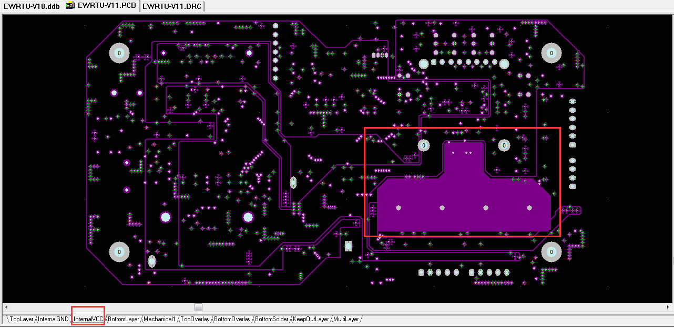Select the TopLayer layer tab
The height and width of the screenshot is (328, 674).
tap(22, 319)
